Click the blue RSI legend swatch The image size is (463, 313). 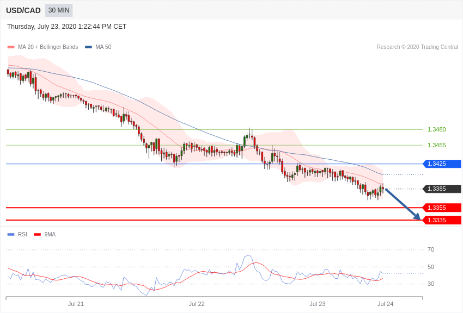pyautogui.click(x=11, y=235)
